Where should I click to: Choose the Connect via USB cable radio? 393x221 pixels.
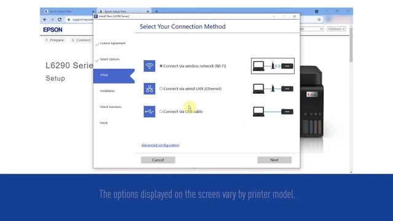click(161, 112)
